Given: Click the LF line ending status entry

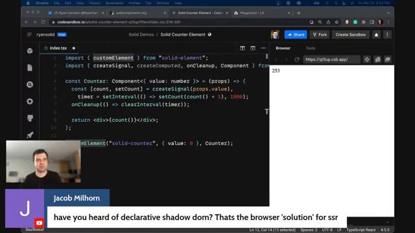Looking at the screenshot, I should coord(339,230).
